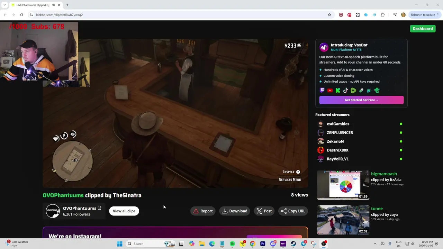Image resolution: width=443 pixels, height=249 pixels.
Task: Open the tab search dropdown arrow
Action: click(x=4, y=5)
